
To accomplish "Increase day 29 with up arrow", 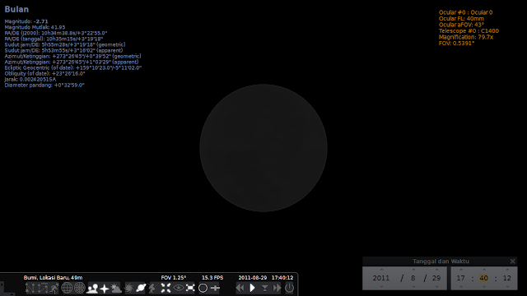I will [436, 270].
